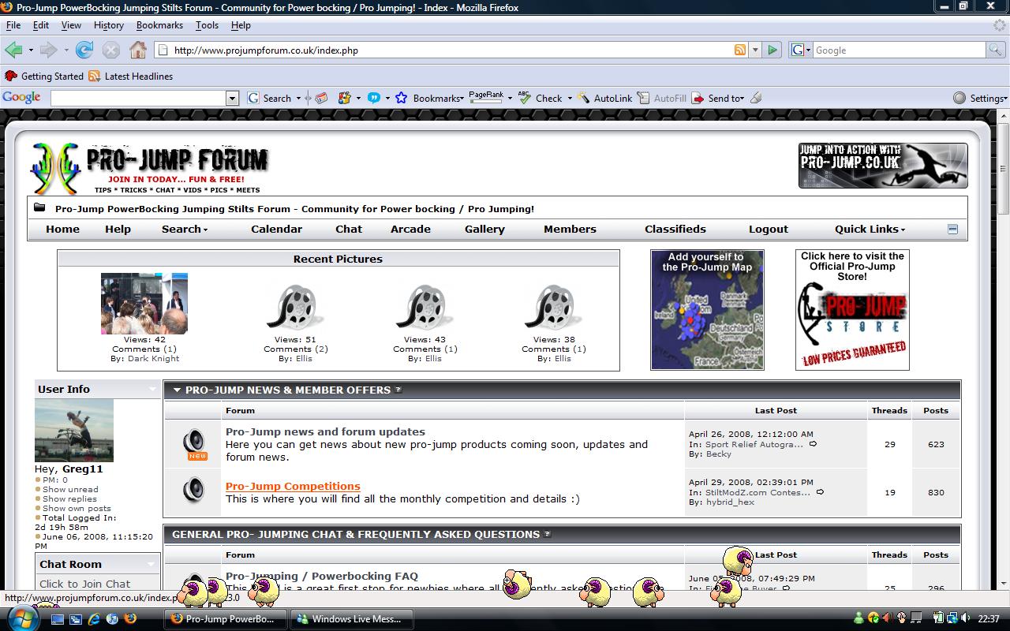Open the forum Search dropdown menu
Screen dimensions: 1010x631
[x=184, y=229]
